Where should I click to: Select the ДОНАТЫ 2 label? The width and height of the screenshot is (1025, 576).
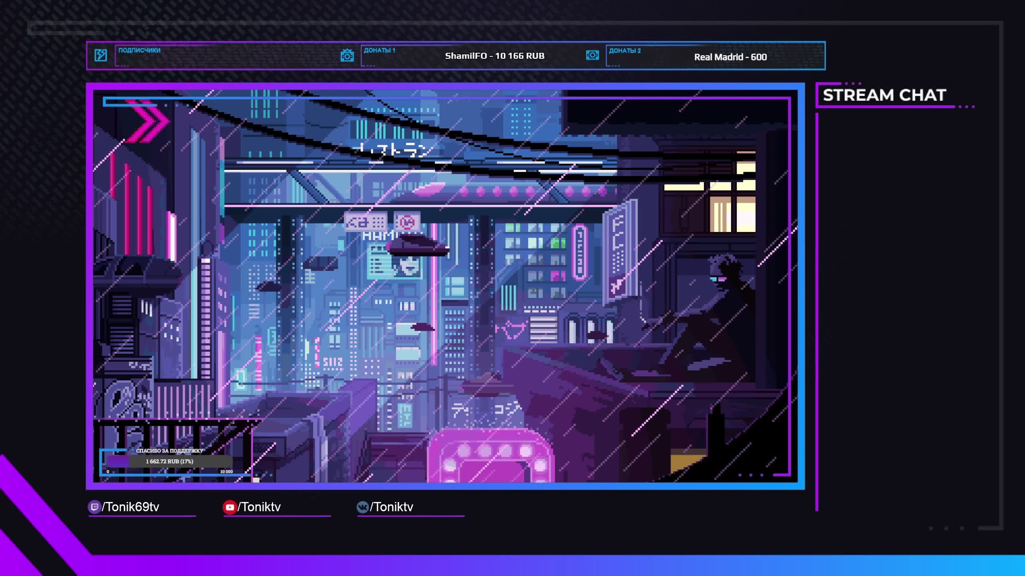point(625,51)
